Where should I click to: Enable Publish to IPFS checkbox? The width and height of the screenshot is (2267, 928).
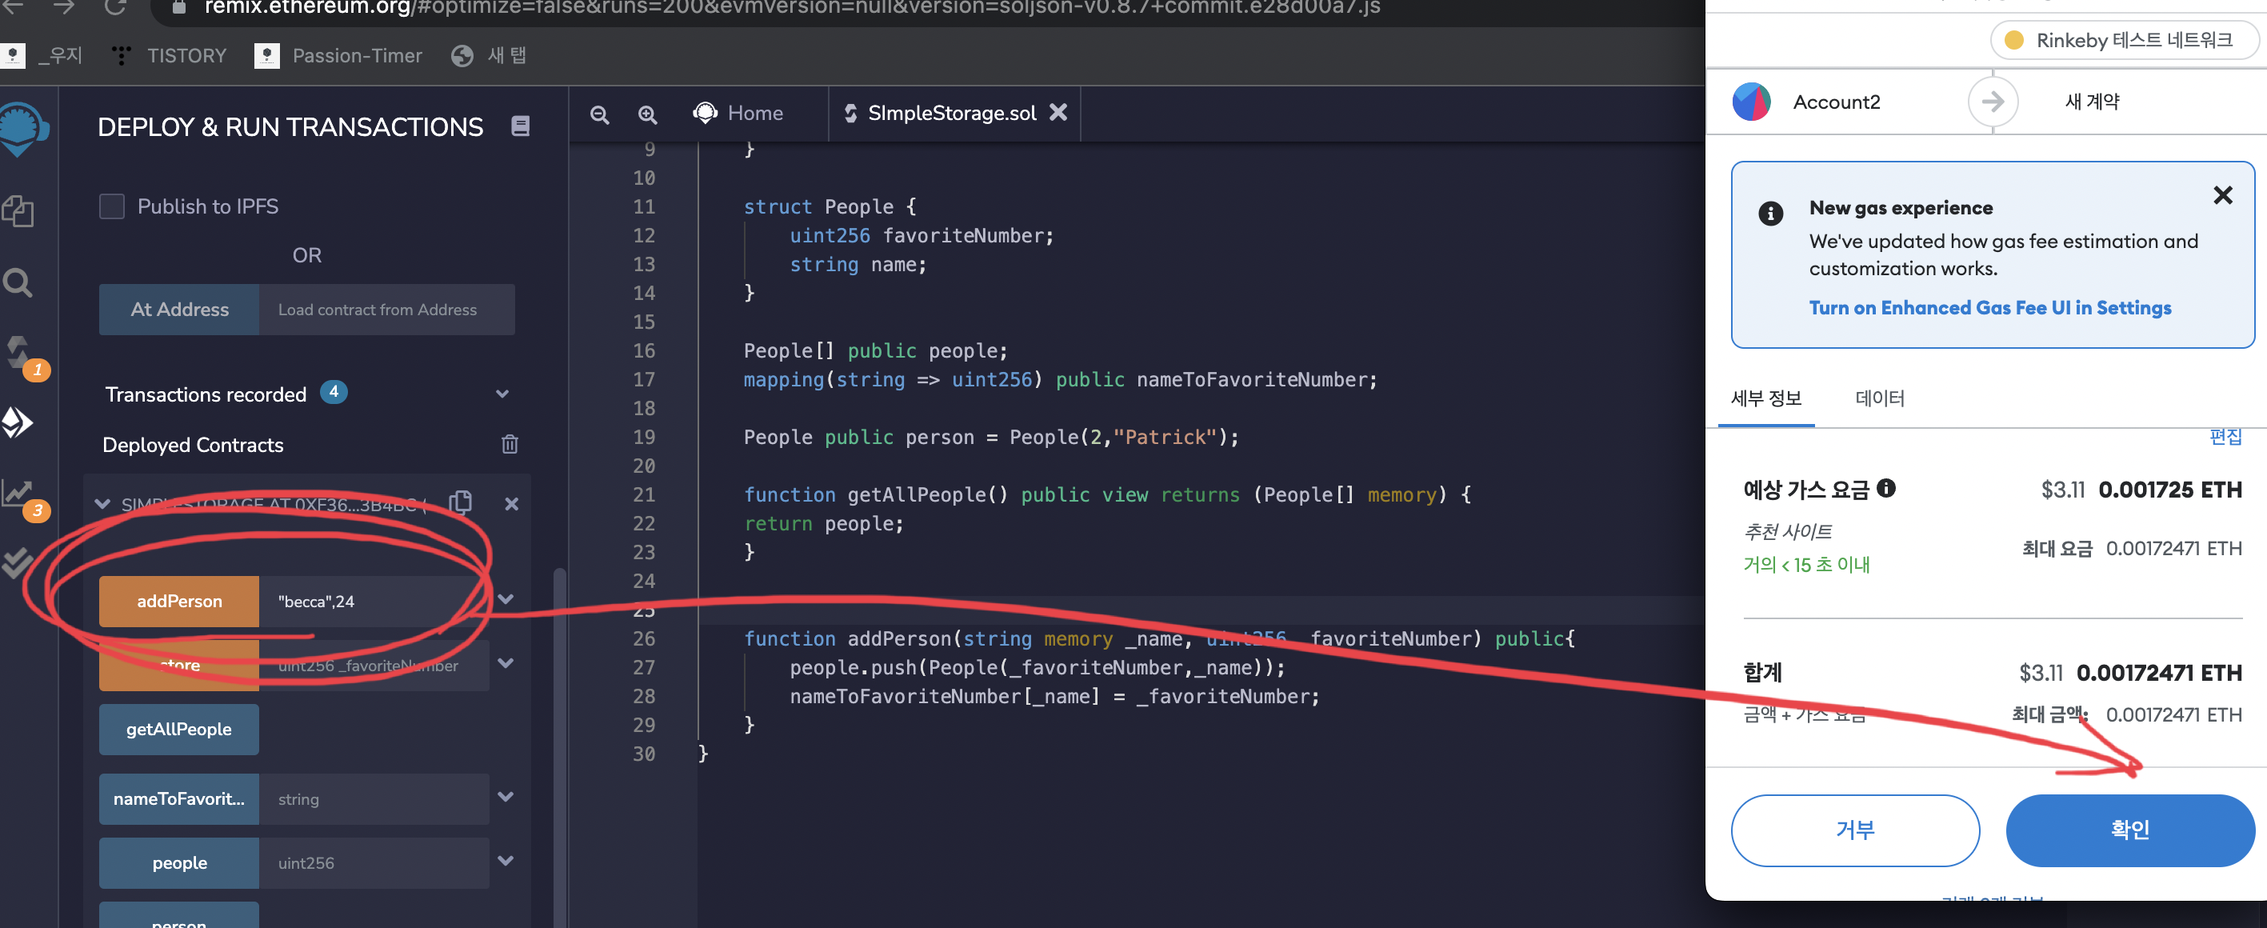tap(112, 207)
